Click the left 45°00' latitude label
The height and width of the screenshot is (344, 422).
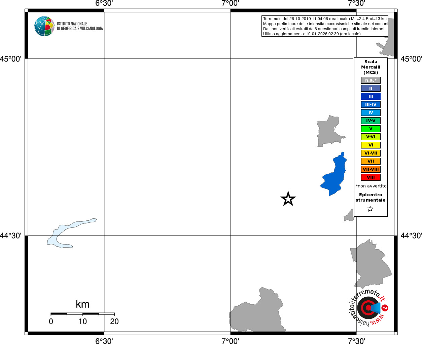click(x=11, y=59)
